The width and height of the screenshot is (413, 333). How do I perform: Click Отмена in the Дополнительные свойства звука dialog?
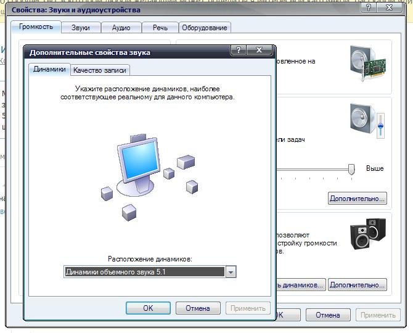[198, 308]
